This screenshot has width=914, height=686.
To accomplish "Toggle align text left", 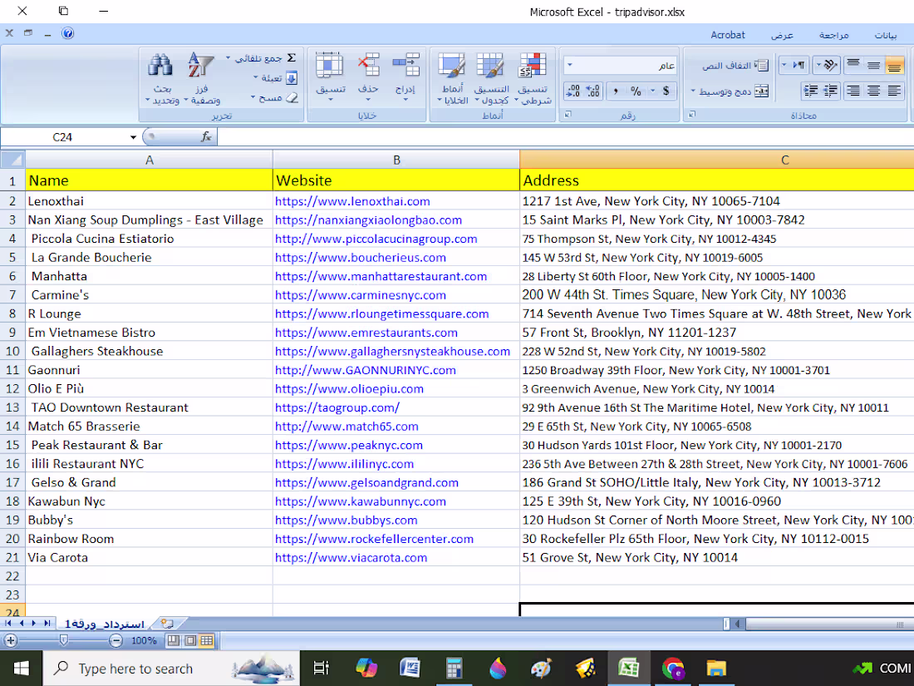I will point(894,91).
